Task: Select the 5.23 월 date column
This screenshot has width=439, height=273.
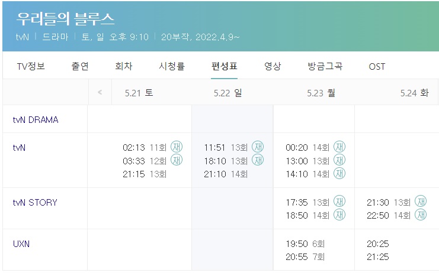Action: pos(321,93)
